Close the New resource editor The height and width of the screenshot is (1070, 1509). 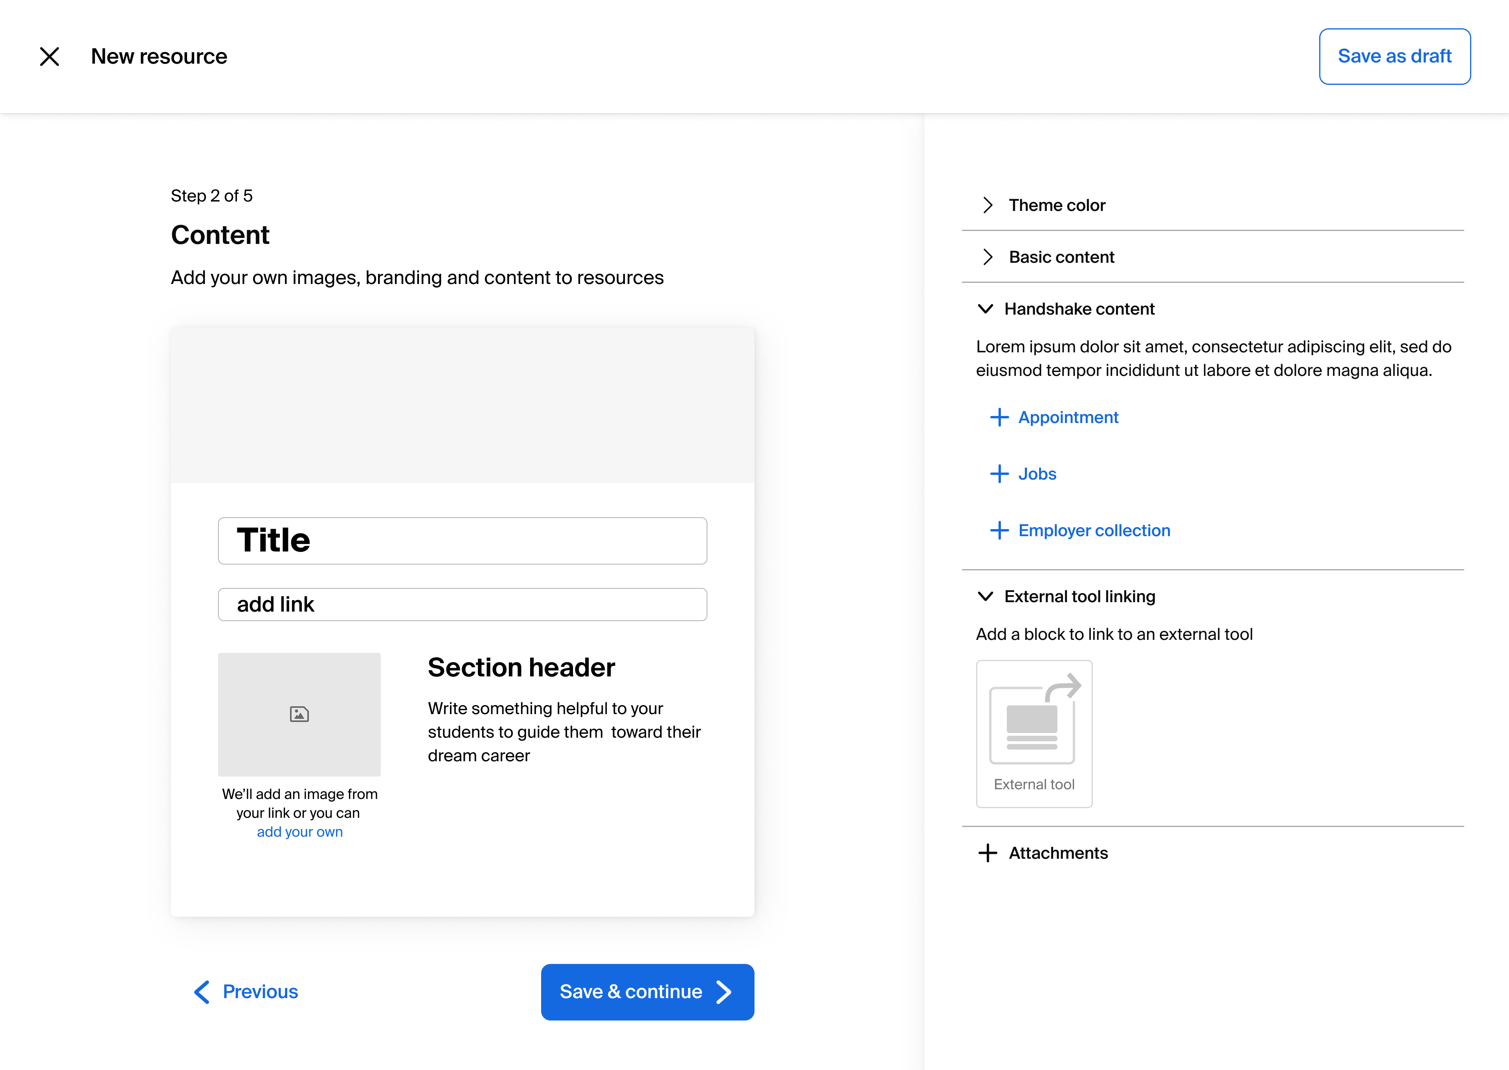click(50, 57)
